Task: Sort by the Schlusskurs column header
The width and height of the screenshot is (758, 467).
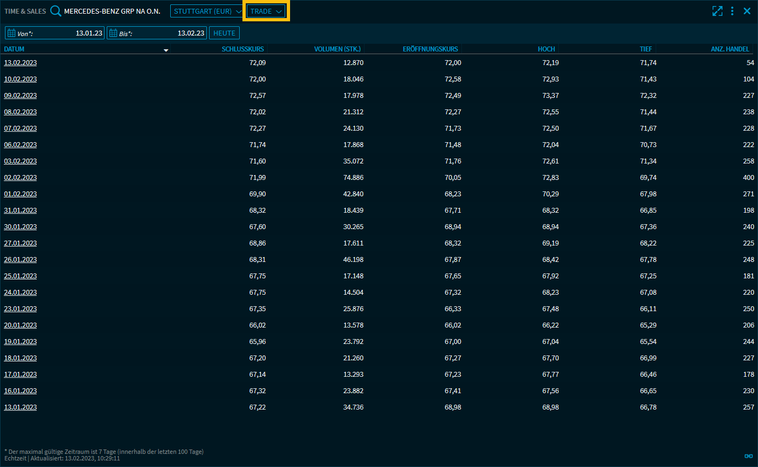Action: 242,49
